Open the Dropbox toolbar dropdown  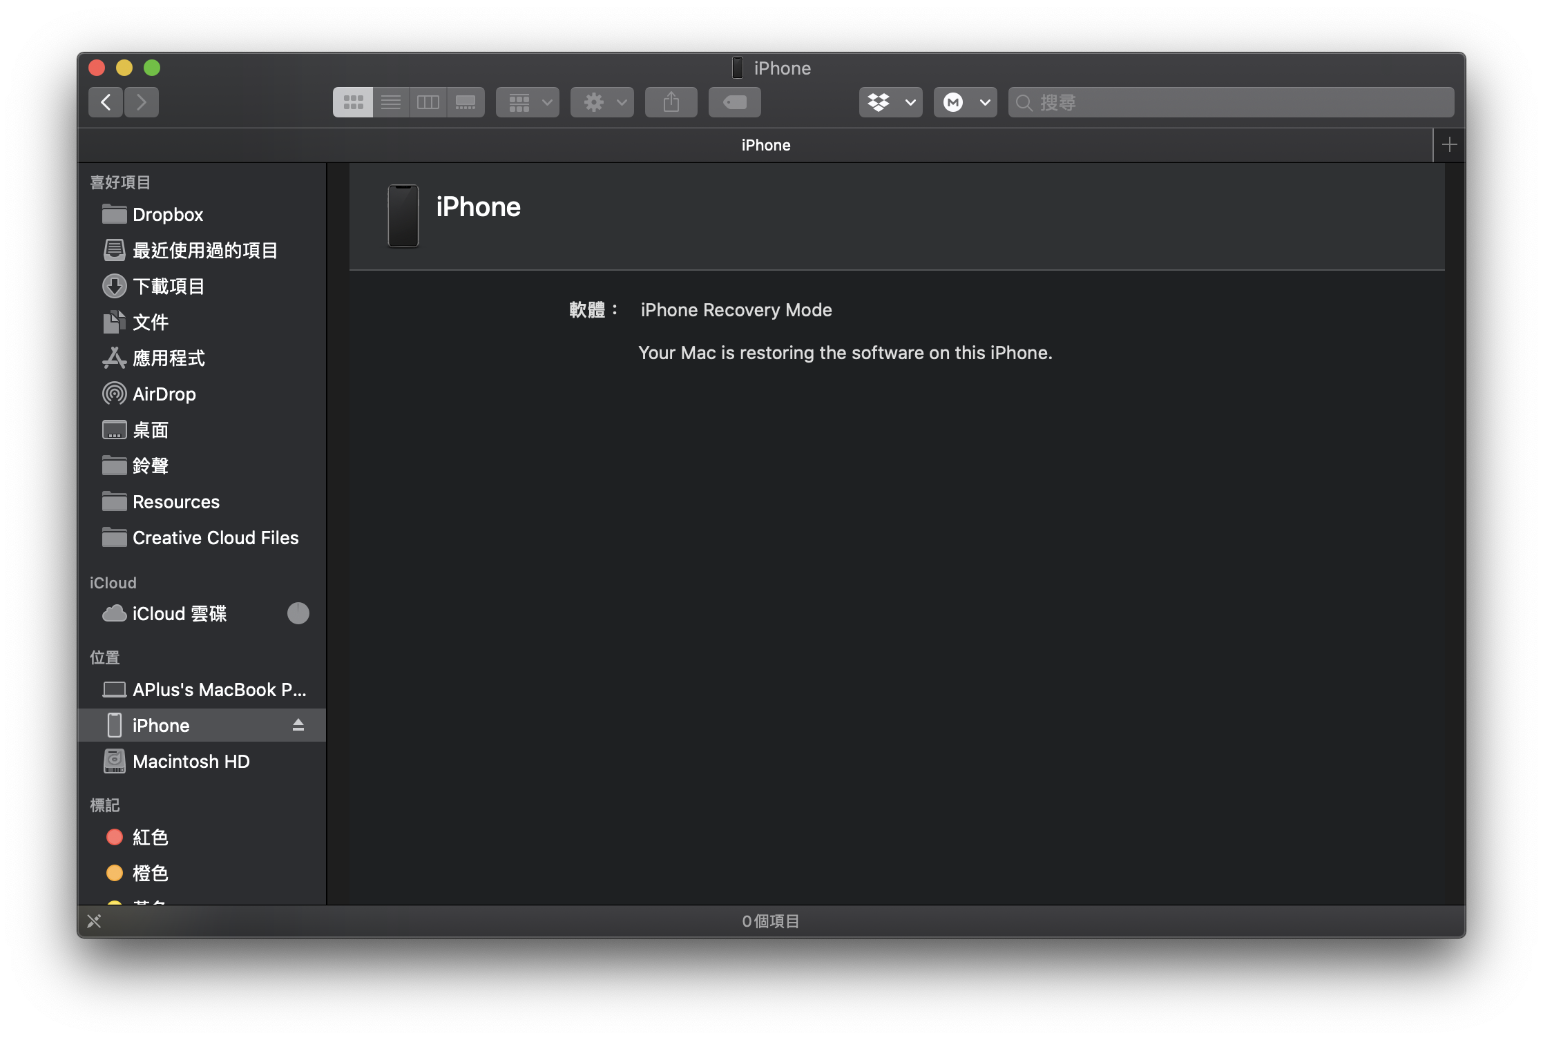(891, 102)
